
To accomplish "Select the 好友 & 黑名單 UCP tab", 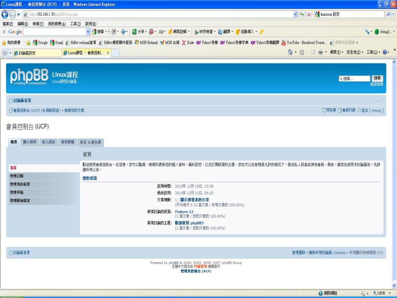I will pos(91,143).
